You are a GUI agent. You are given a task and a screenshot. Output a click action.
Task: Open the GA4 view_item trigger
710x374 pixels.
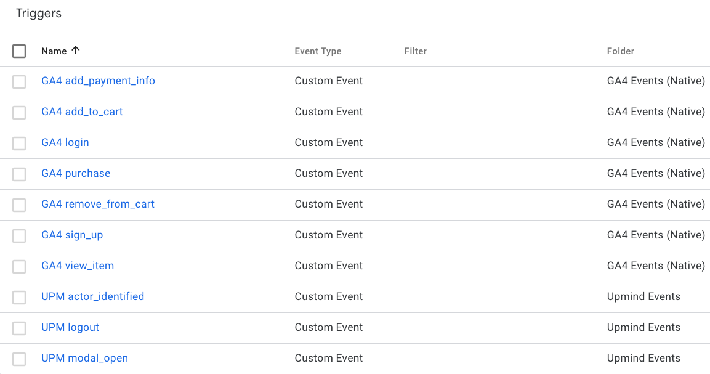point(78,266)
